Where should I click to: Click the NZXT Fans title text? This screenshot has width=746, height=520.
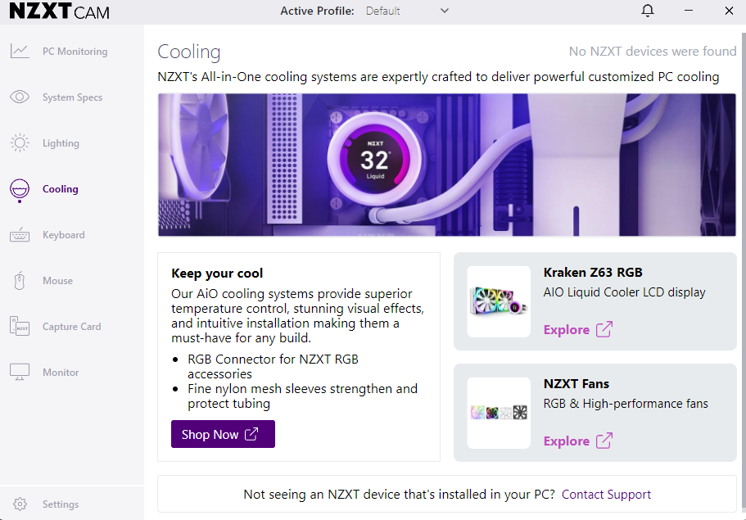pos(576,383)
